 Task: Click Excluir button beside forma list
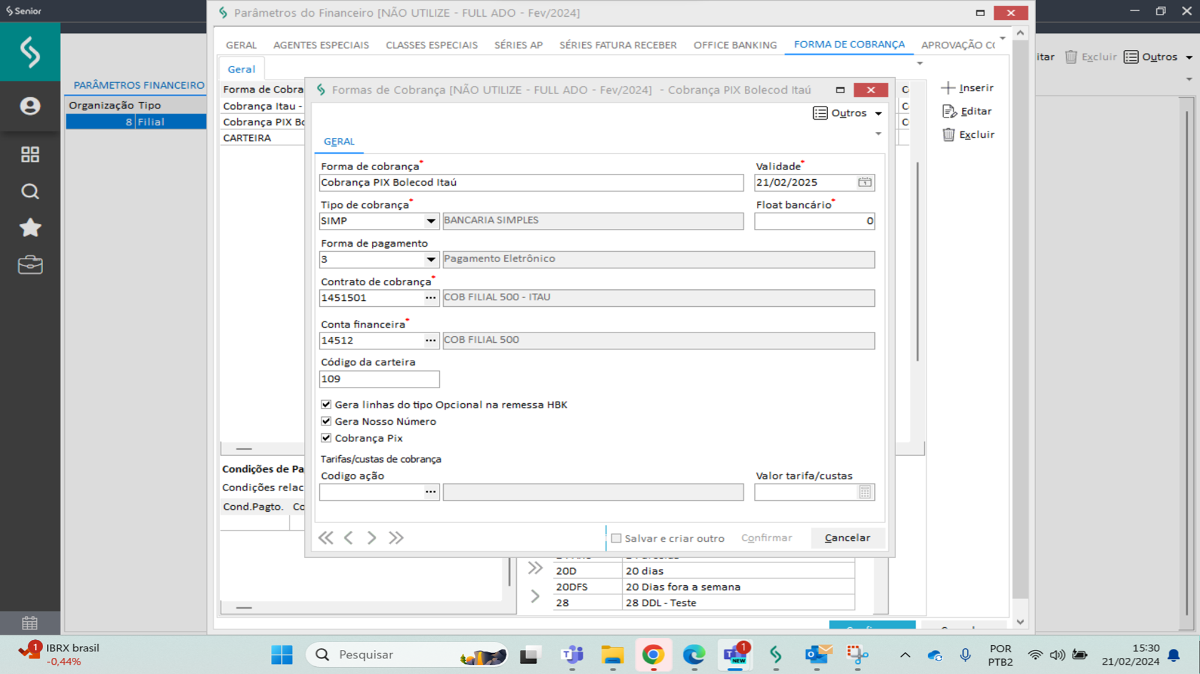click(969, 134)
